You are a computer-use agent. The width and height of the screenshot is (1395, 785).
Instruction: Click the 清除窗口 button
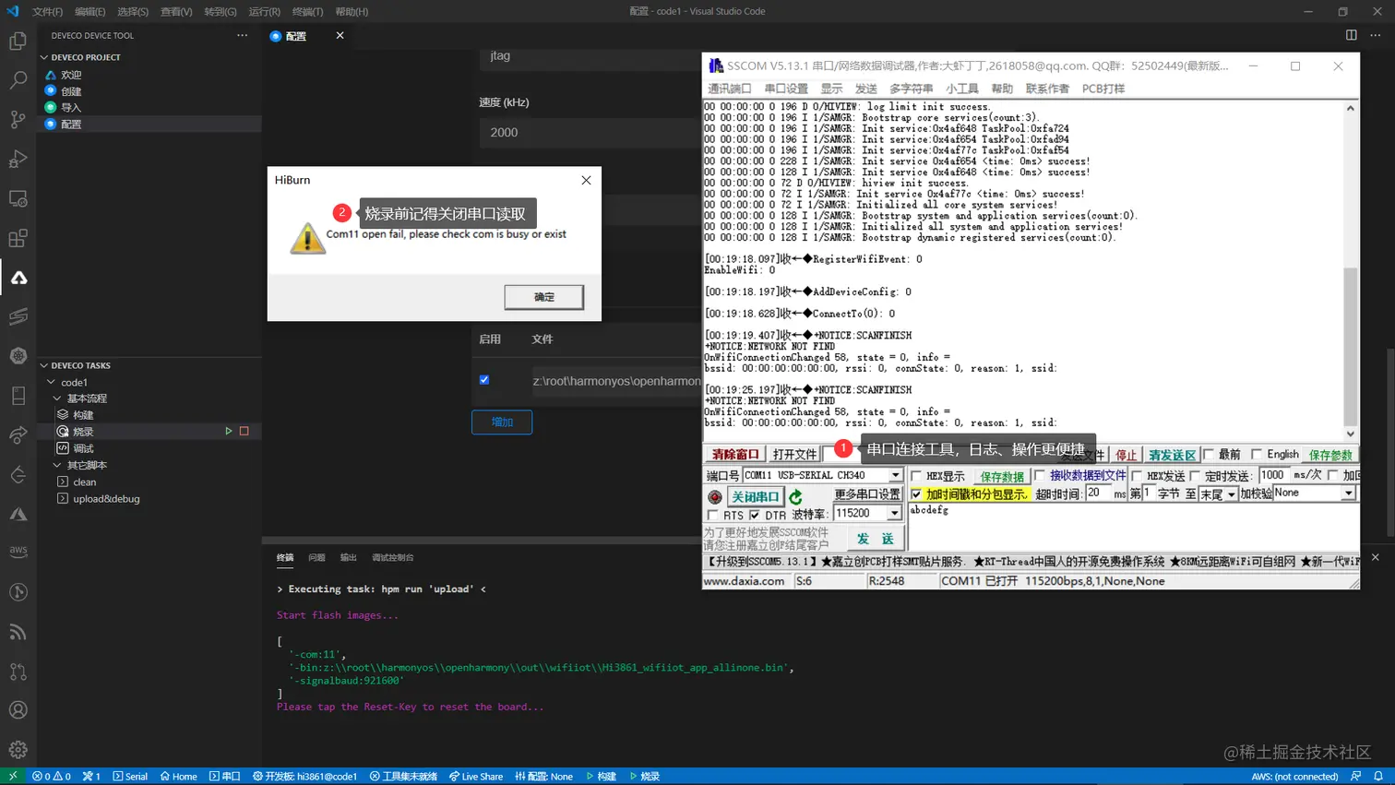pyautogui.click(x=735, y=454)
